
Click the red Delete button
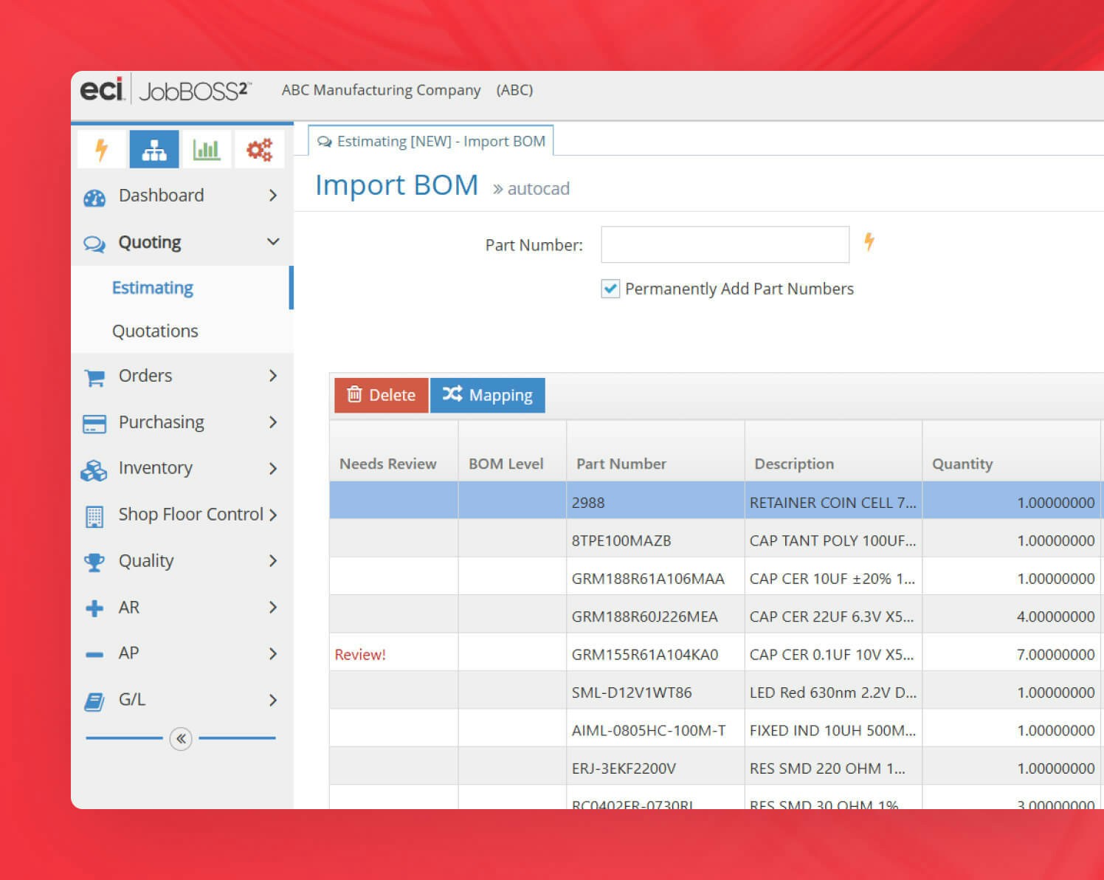click(x=382, y=395)
